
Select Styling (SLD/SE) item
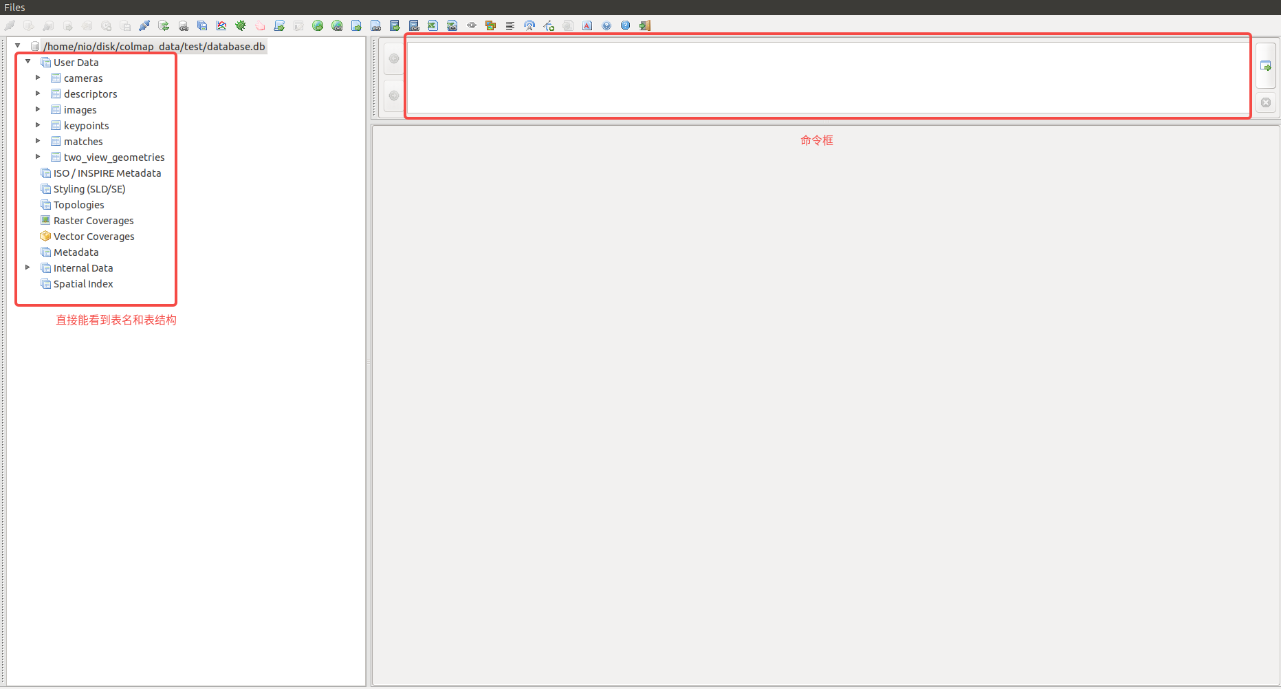(89, 189)
